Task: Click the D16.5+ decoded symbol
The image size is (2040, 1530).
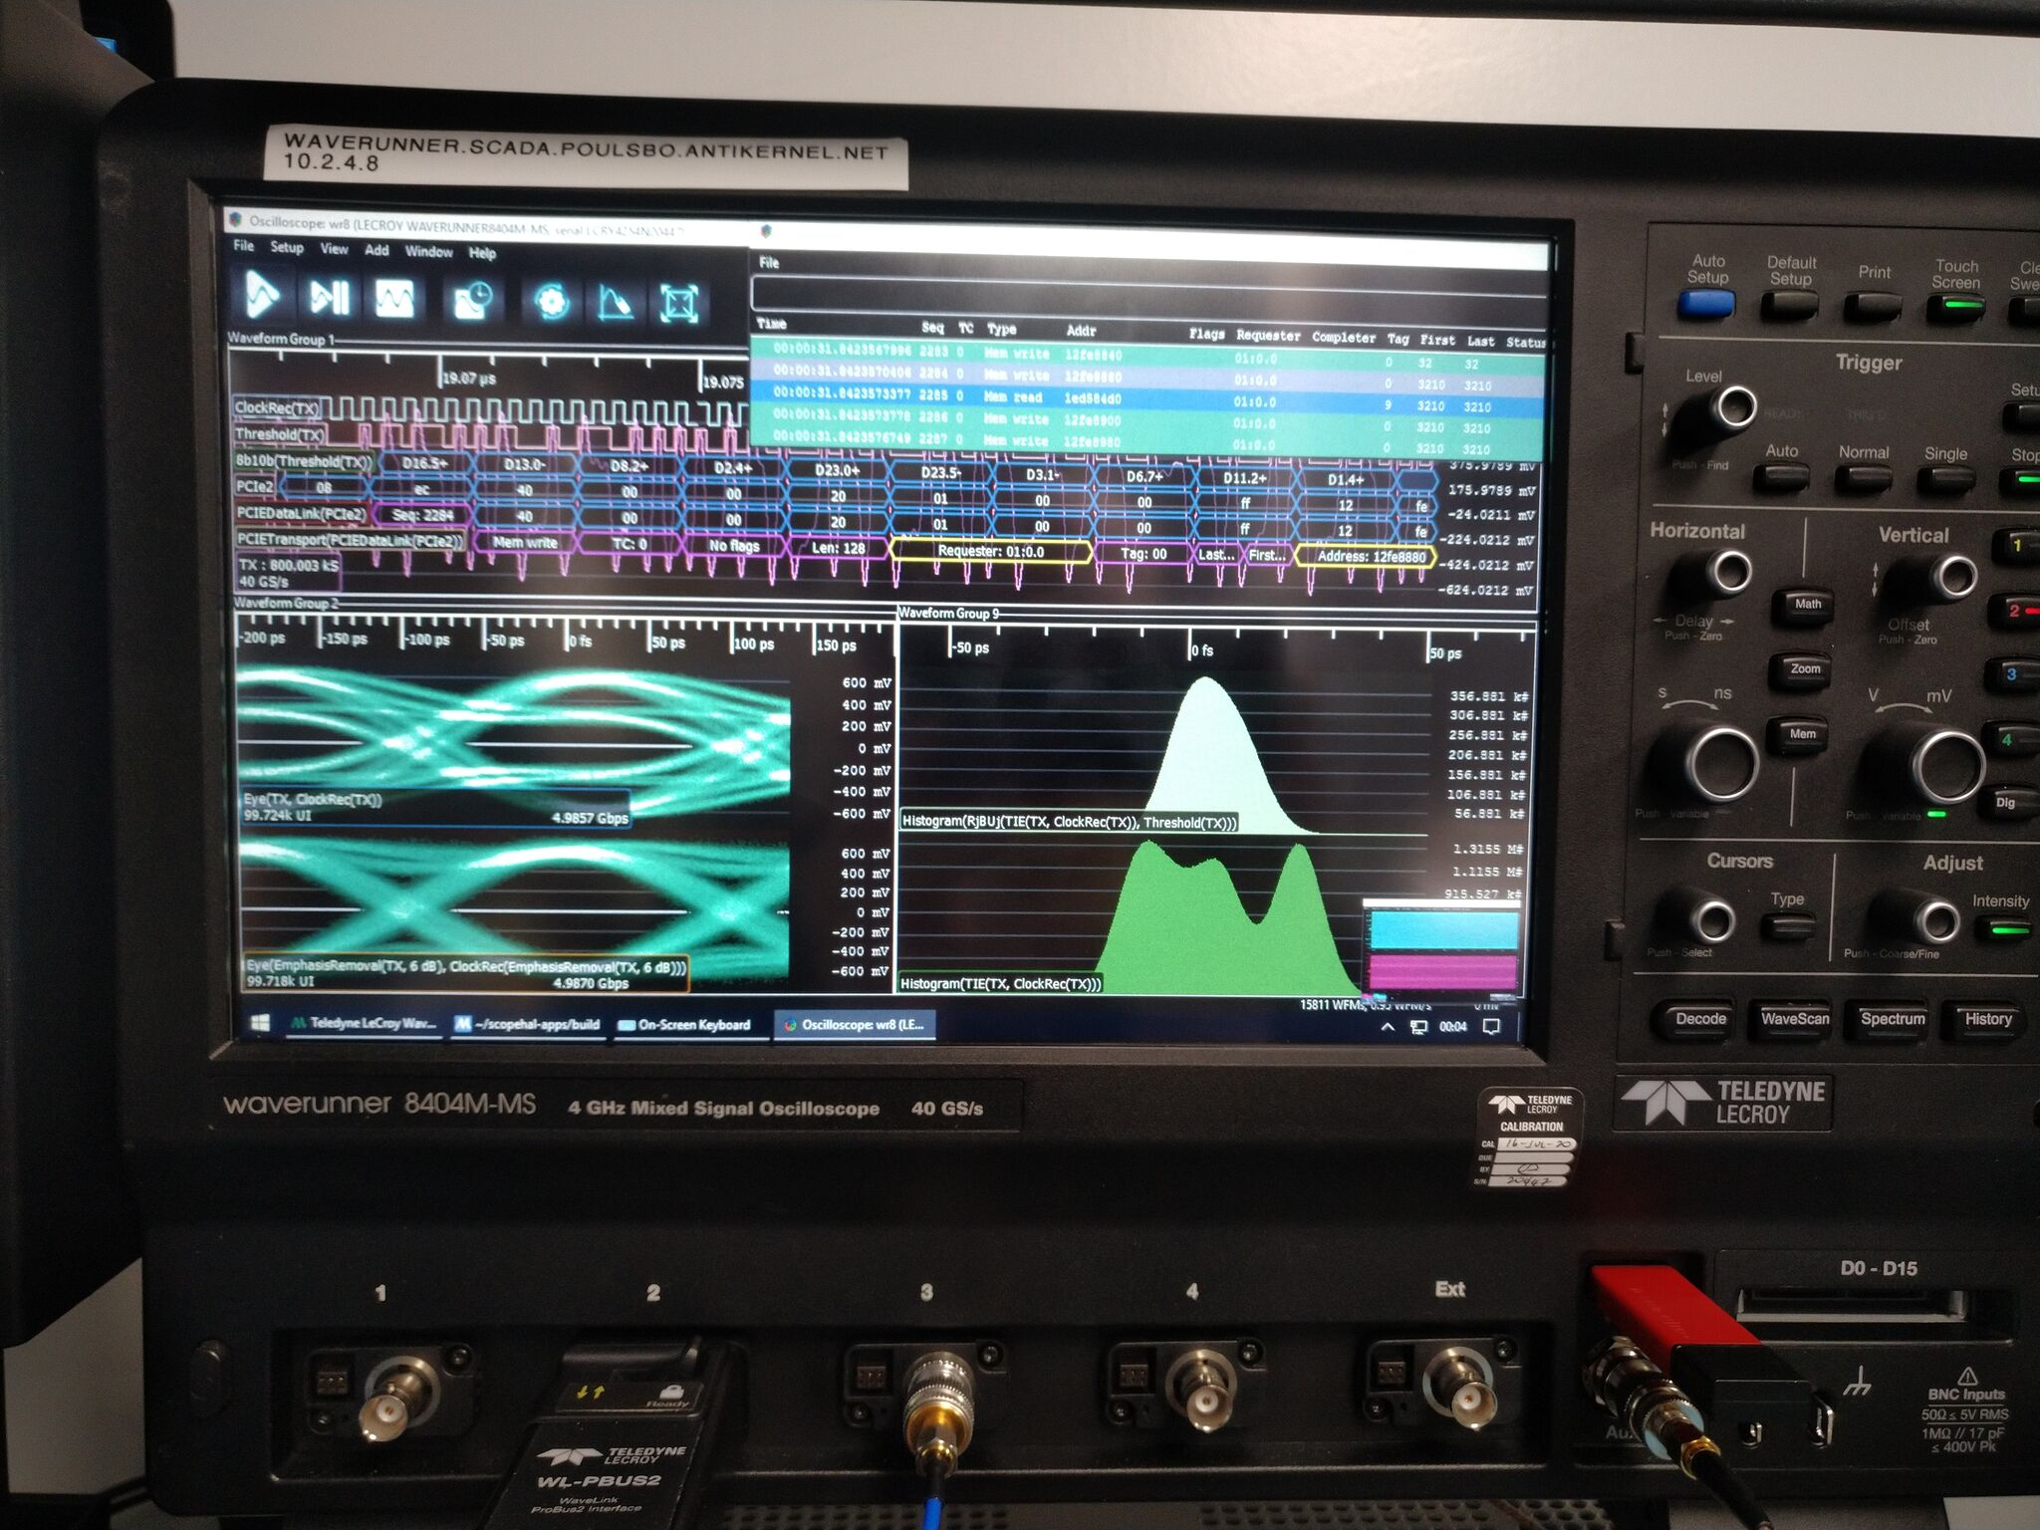Action: point(424,463)
